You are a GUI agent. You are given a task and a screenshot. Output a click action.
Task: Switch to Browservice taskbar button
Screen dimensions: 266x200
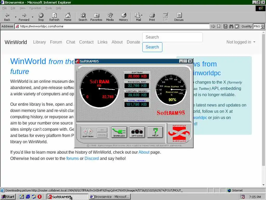click(110, 197)
